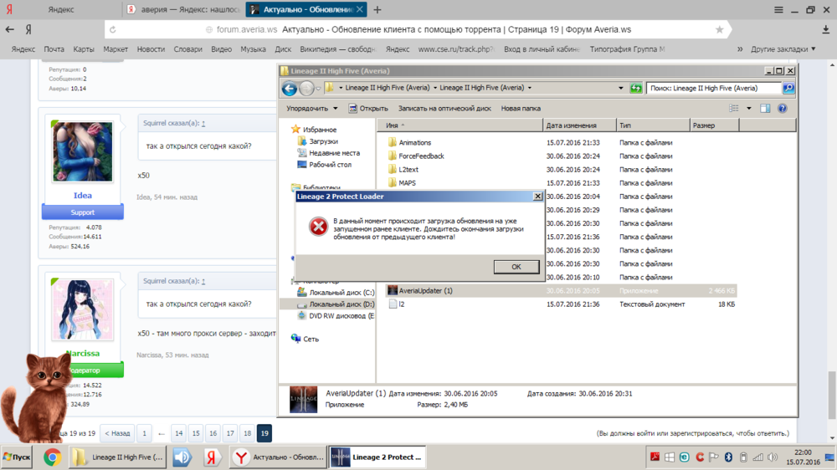Click the Explorer search magnifier icon
Image resolution: width=837 pixels, height=470 pixels.
[x=788, y=88]
